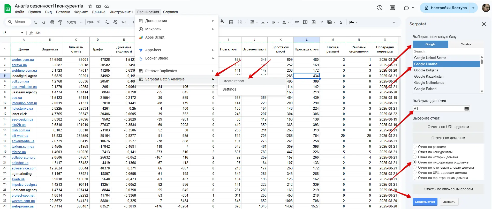This screenshot has height=209, width=492.
Task: Select 'Отчет по конкурентам' radio button
Action: (415, 152)
